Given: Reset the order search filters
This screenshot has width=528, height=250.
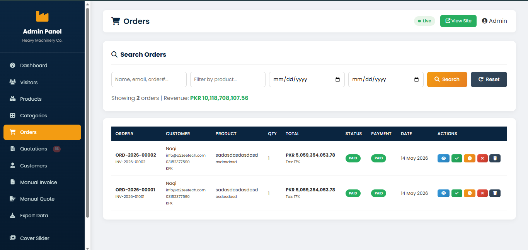Looking at the screenshot, I should (x=489, y=79).
